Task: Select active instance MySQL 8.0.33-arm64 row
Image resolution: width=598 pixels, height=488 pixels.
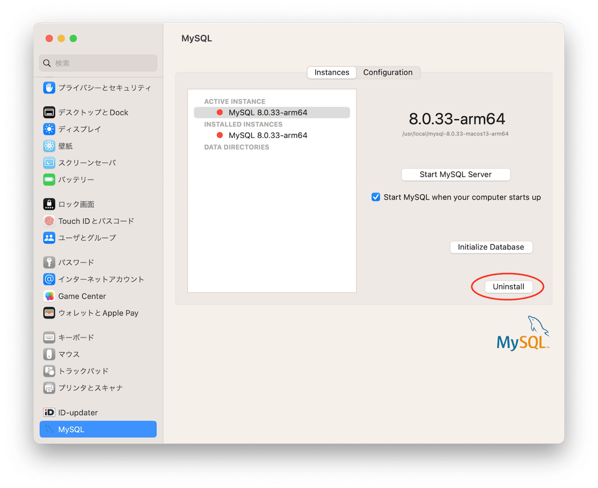Action: click(272, 112)
